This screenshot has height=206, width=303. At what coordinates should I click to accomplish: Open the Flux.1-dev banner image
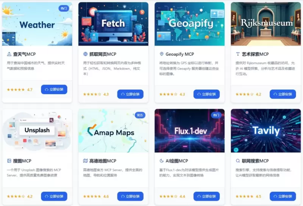[190, 131]
